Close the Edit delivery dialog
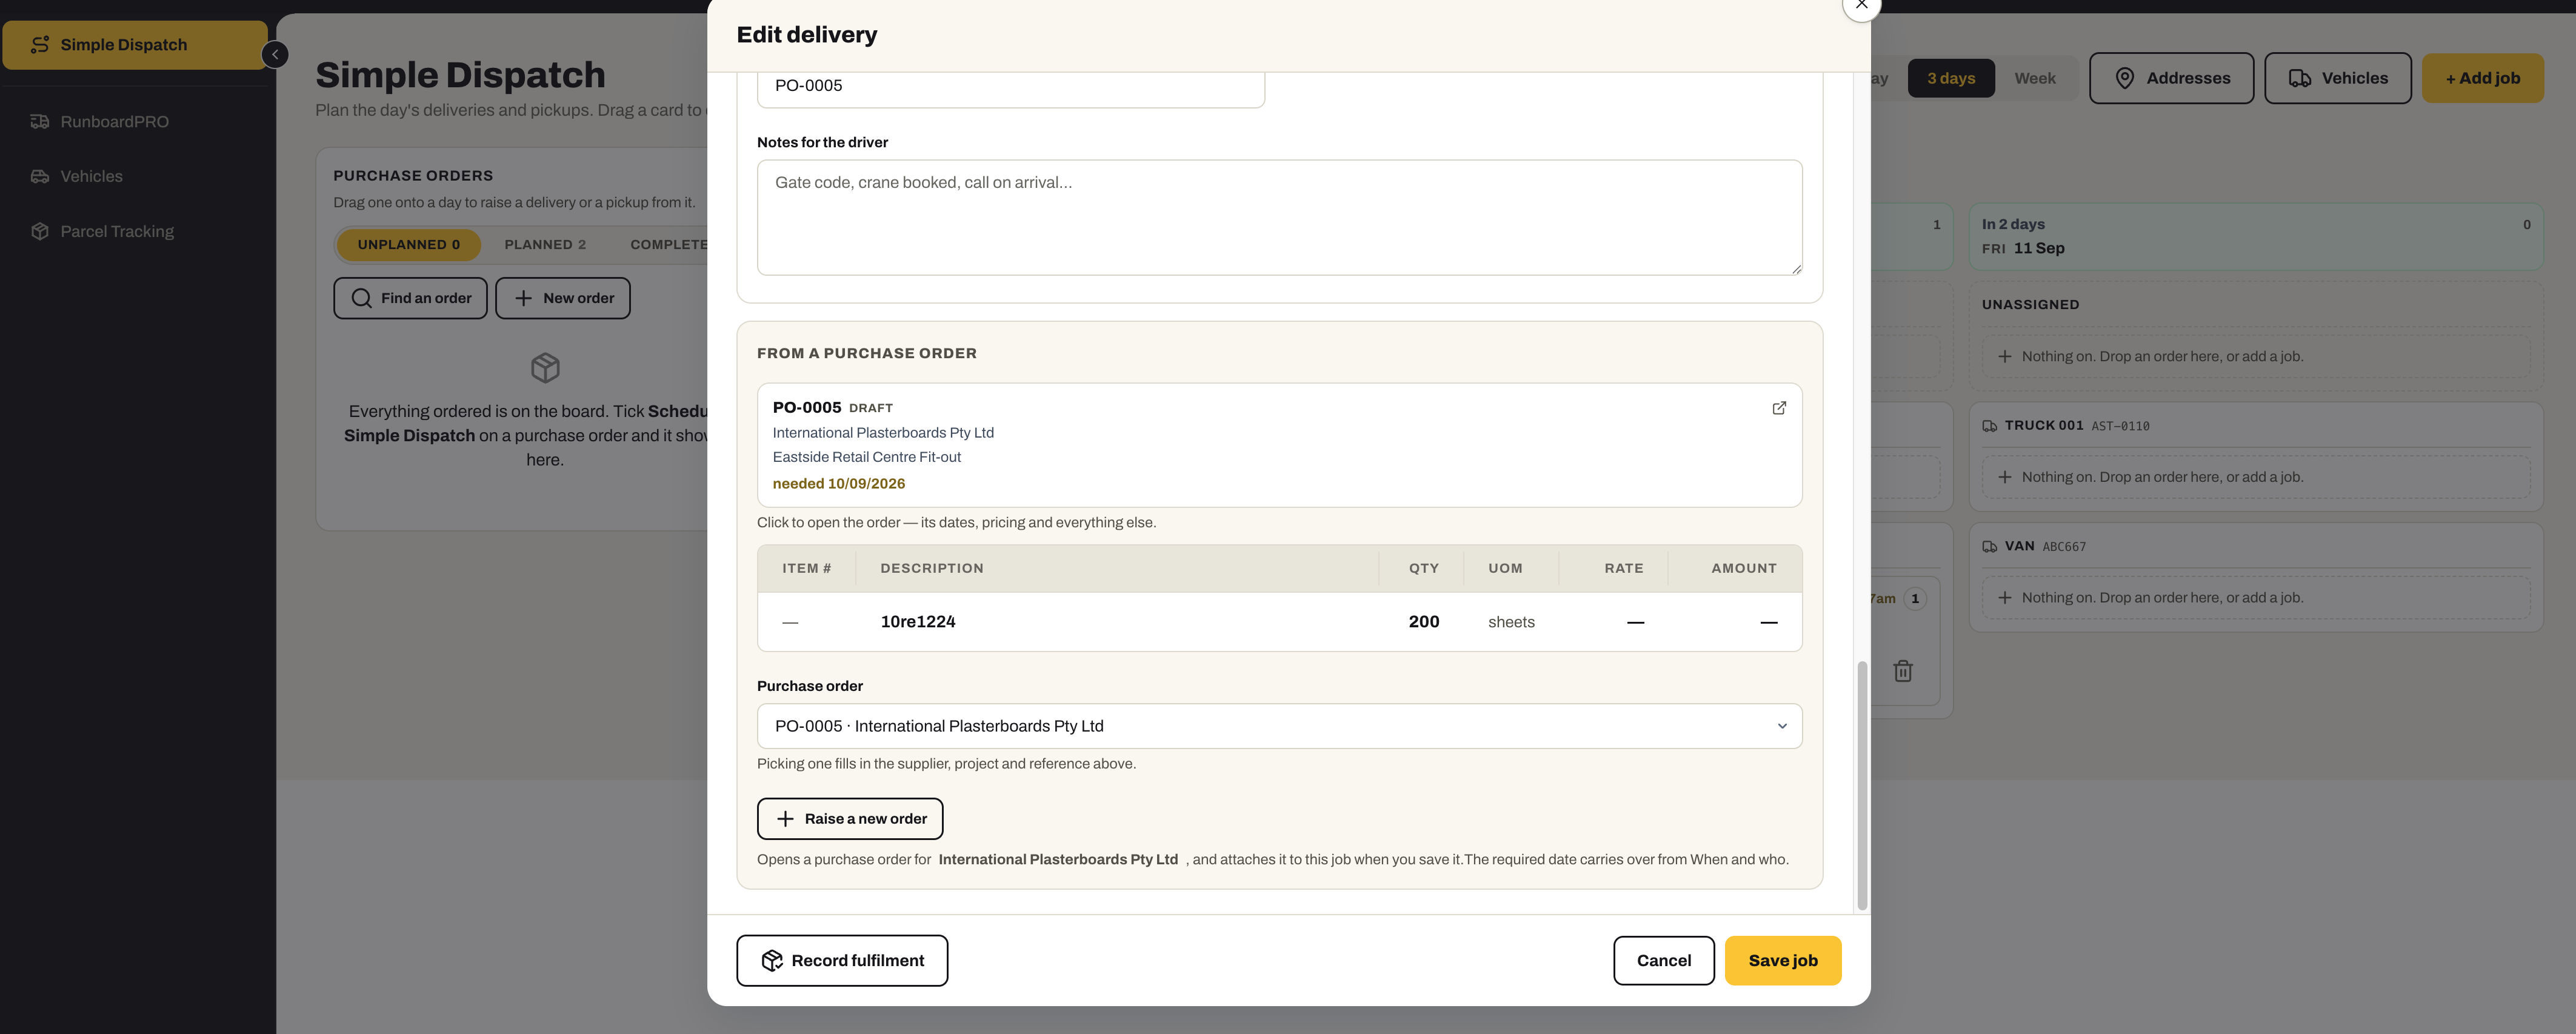 click(x=1861, y=5)
